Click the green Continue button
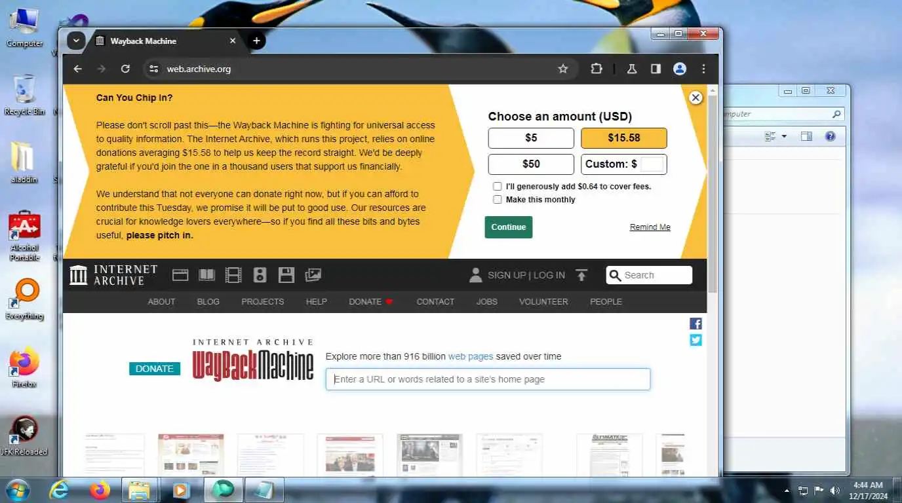 click(x=509, y=227)
